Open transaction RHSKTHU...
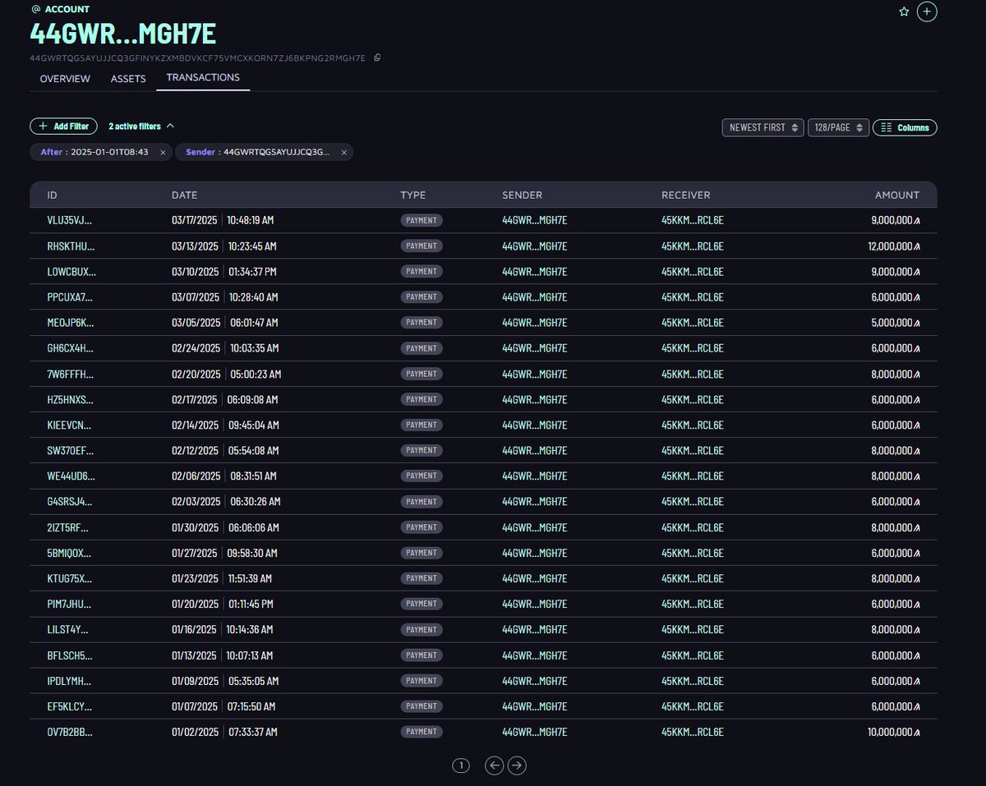The image size is (986, 786). click(x=71, y=246)
